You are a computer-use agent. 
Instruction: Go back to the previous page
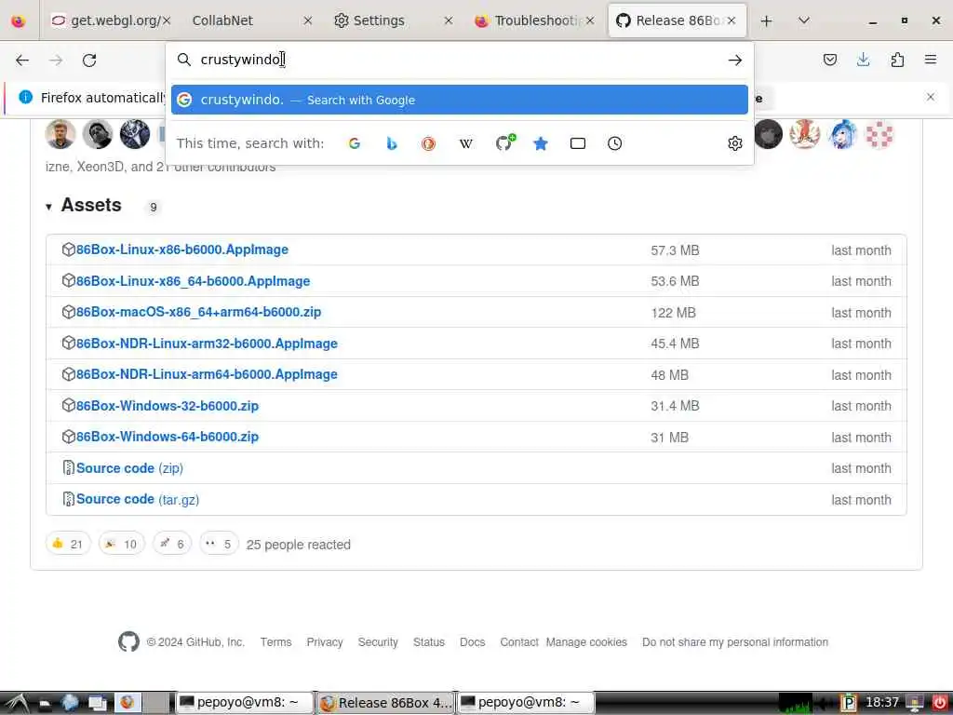point(22,60)
